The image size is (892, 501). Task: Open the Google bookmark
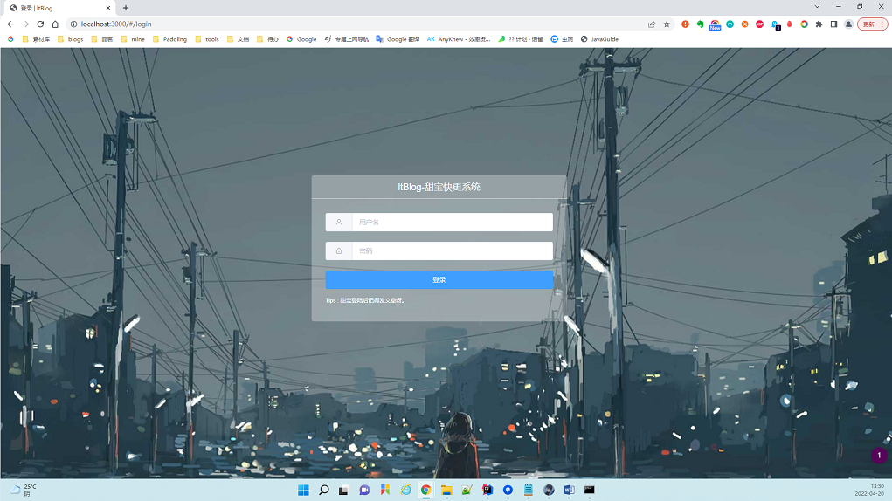[301, 39]
